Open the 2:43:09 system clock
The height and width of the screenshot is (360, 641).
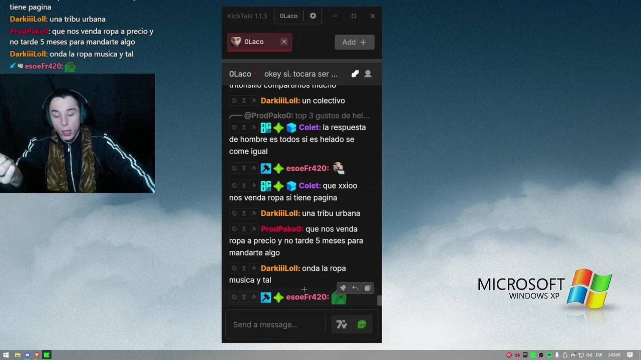click(x=614, y=355)
